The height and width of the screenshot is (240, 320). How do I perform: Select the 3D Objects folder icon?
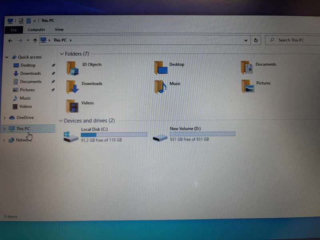point(73,68)
